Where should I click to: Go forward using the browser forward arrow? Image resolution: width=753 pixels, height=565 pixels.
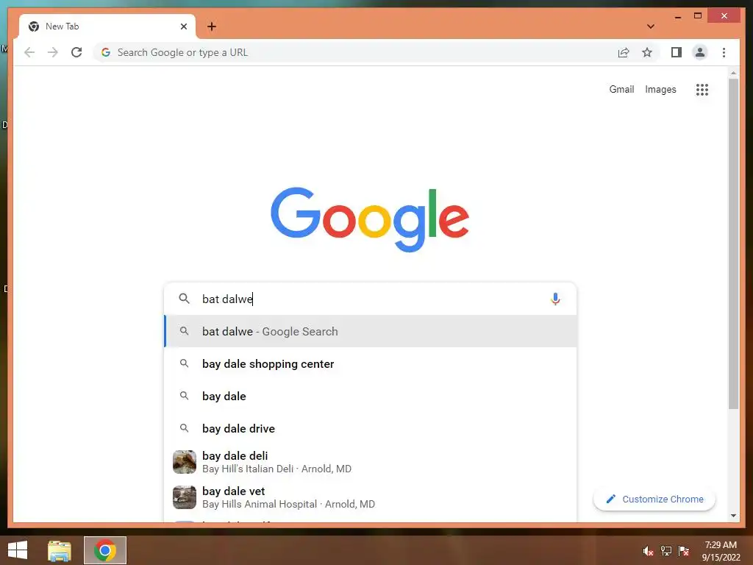click(x=53, y=52)
